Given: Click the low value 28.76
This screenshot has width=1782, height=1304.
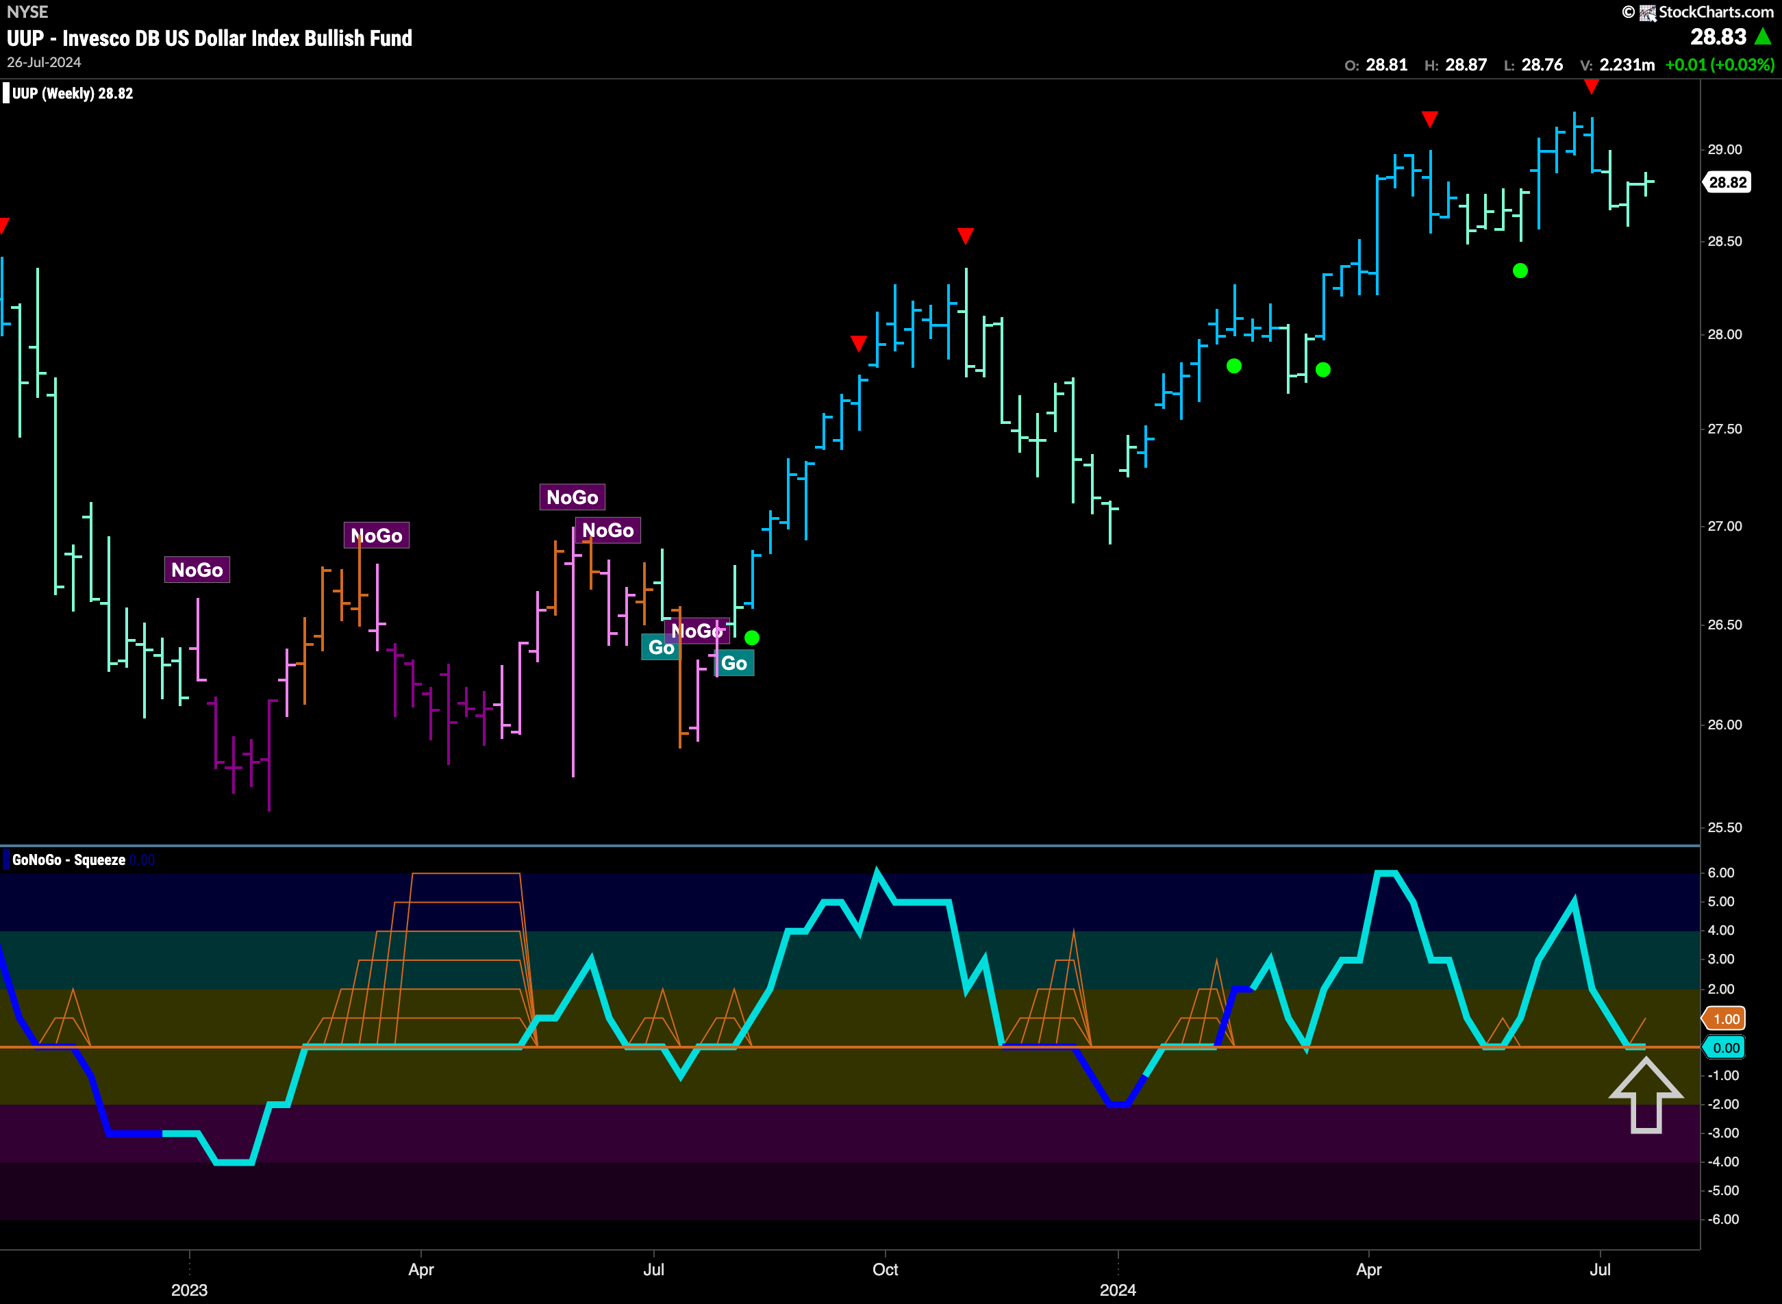Looking at the screenshot, I should (x=1542, y=65).
